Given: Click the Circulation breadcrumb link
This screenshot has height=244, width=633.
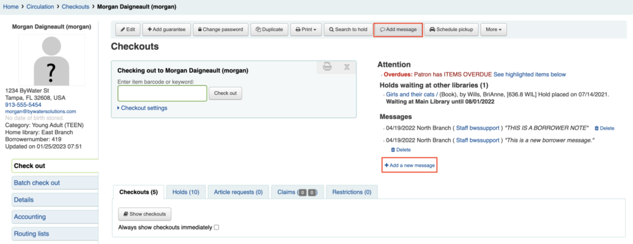Looking at the screenshot, I should [x=41, y=7].
